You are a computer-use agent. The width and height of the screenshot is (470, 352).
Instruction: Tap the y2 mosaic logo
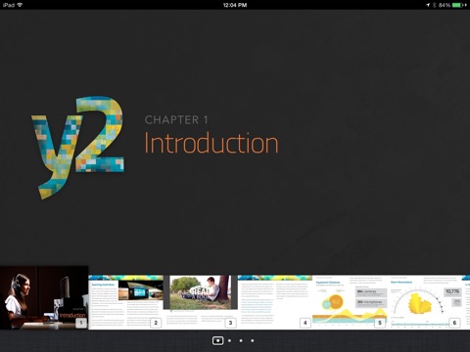[77, 148]
